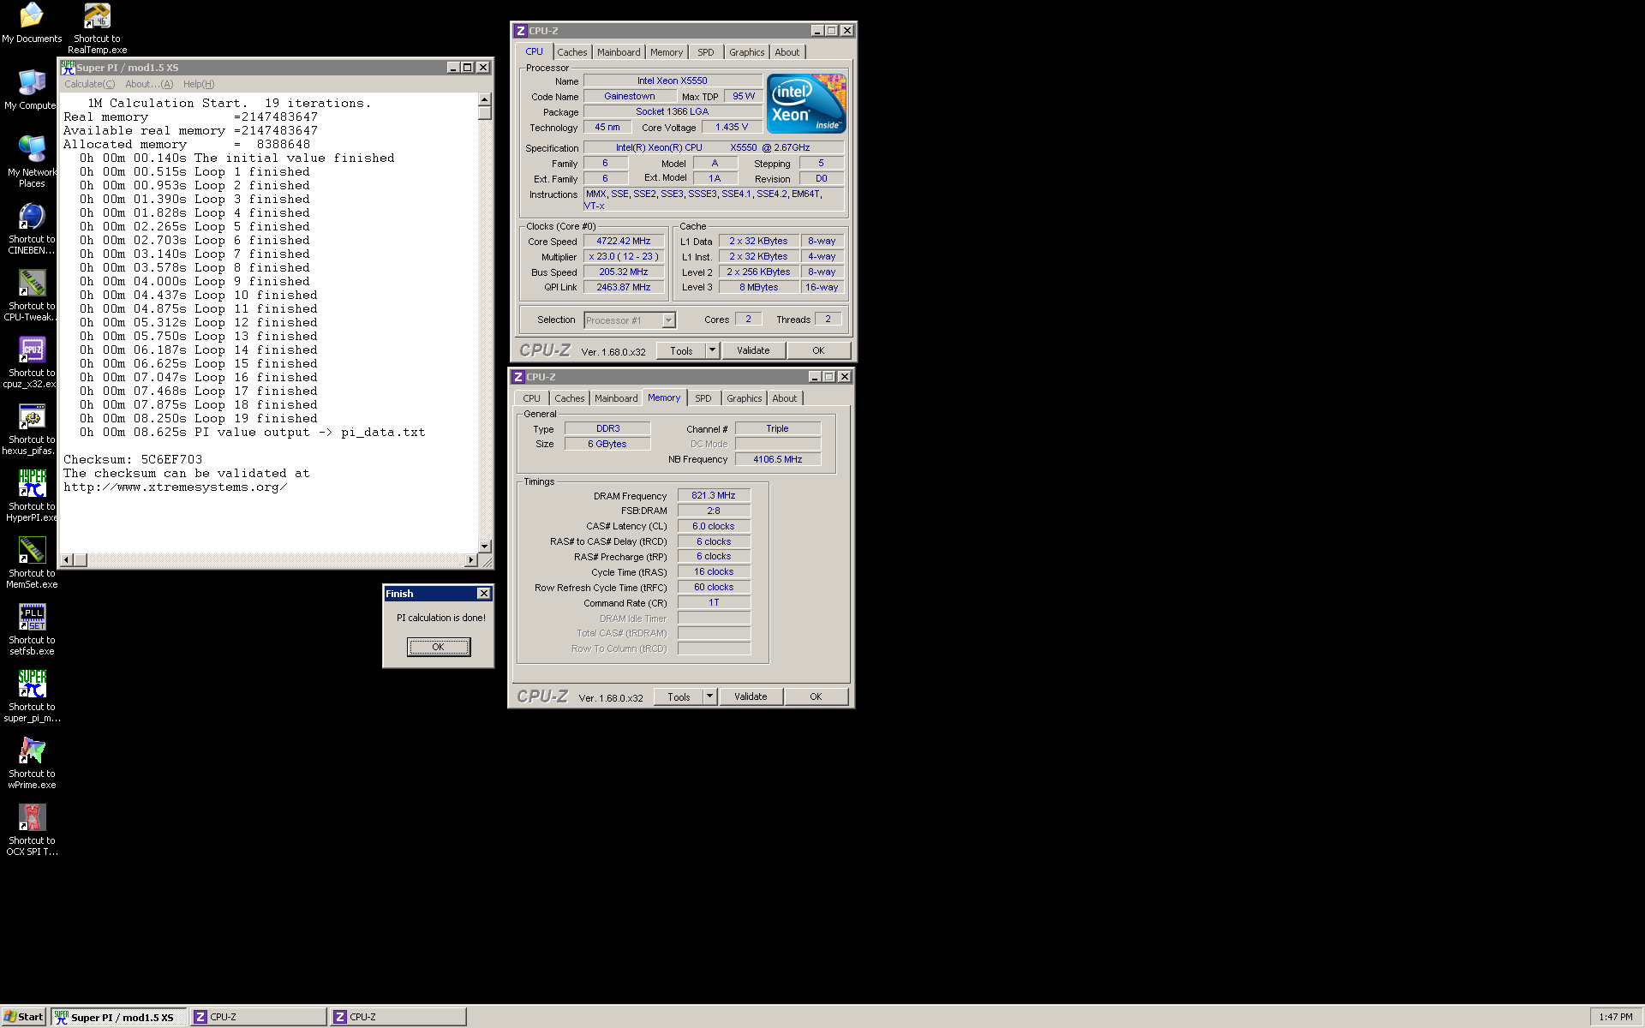The width and height of the screenshot is (1645, 1028).
Task: Expand Tools dropdown arrow in top CPU-Z
Action: click(712, 350)
